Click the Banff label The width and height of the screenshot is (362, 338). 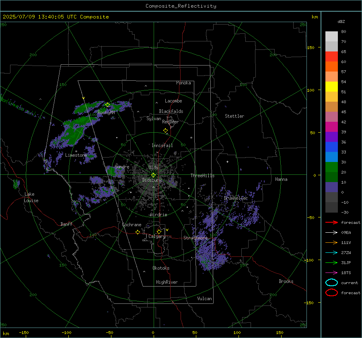(x=66, y=224)
